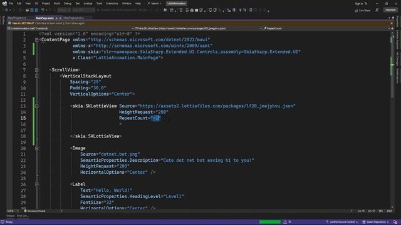Click the Spacing="25" attribute

[x=85, y=82]
